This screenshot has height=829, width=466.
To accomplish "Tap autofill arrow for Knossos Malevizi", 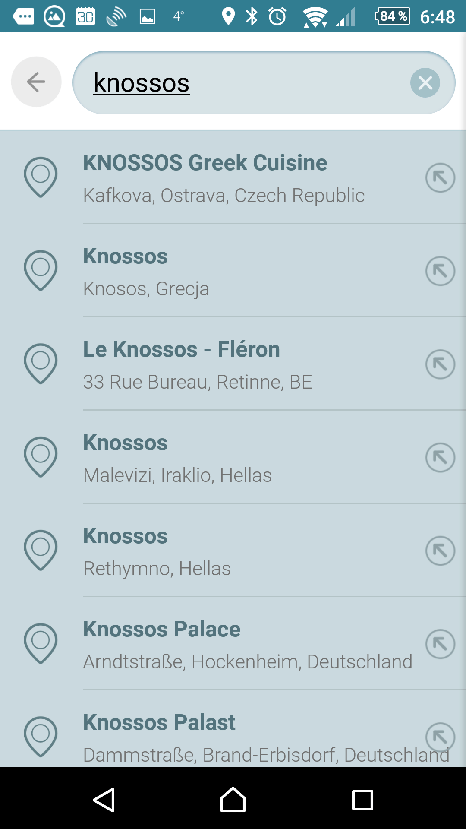I will click(x=440, y=457).
